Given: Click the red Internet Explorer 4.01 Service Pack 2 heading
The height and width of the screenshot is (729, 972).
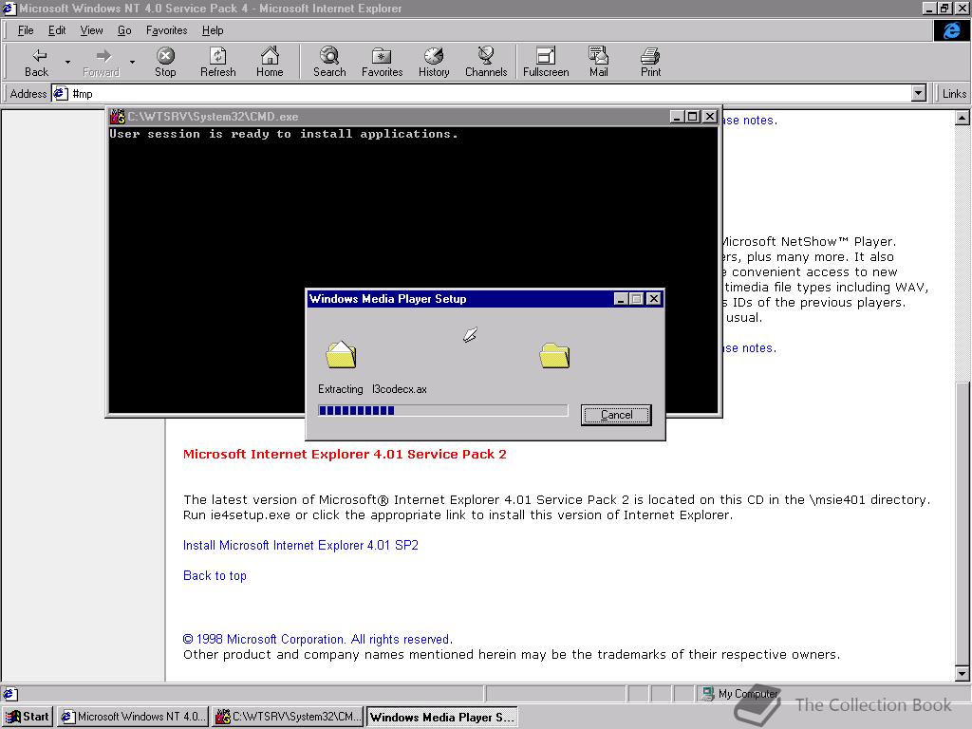Looking at the screenshot, I should (x=345, y=455).
